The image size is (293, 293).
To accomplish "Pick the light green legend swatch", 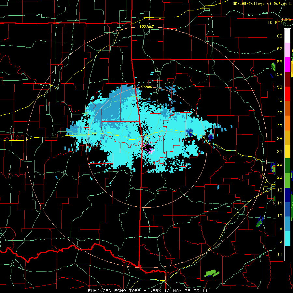I will coord(287,180).
